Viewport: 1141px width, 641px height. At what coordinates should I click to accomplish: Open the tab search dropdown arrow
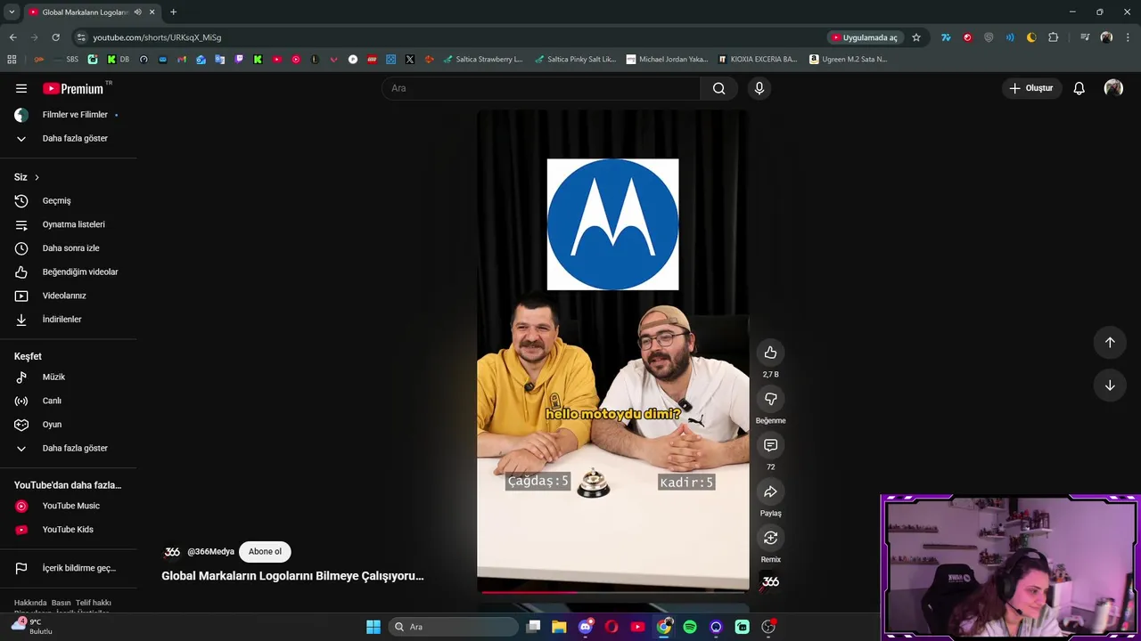click(12, 12)
